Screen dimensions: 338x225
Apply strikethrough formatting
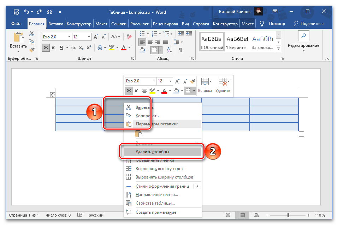click(x=73, y=48)
